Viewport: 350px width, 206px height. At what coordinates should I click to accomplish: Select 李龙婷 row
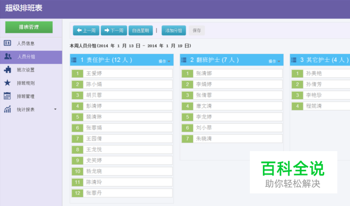[x=232, y=117]
